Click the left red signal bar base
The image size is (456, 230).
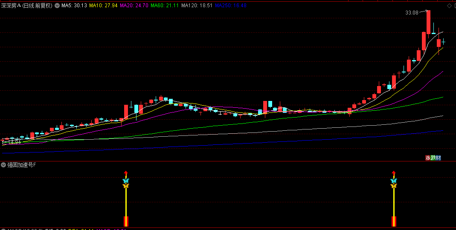pos(126,221)
